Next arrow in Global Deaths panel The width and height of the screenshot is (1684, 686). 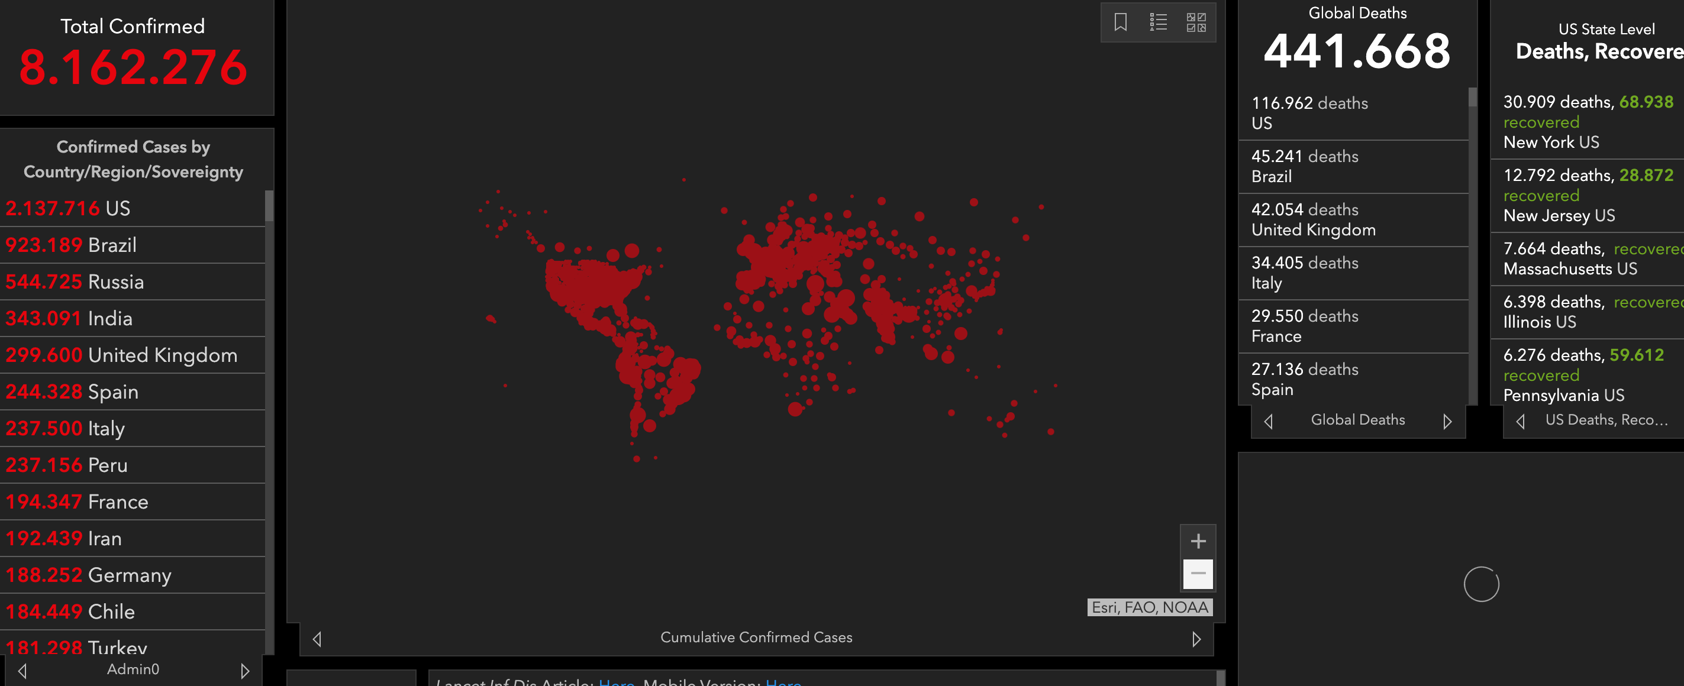[x=1447, y=422]
